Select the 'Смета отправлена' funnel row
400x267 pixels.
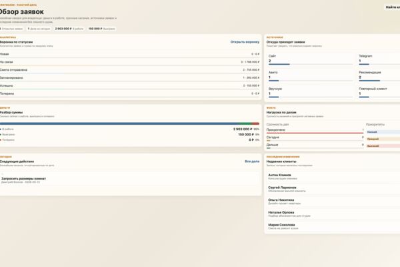129,70
